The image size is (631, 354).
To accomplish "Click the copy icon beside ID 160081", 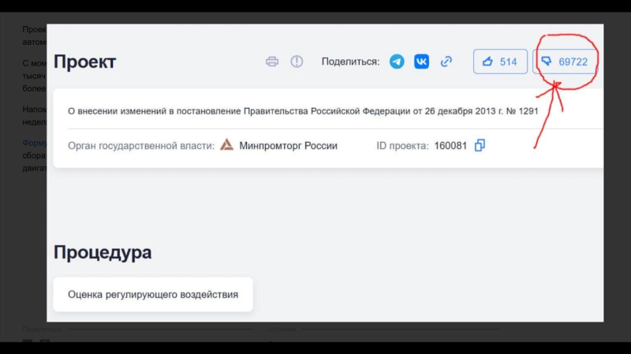I will (480, 145).
